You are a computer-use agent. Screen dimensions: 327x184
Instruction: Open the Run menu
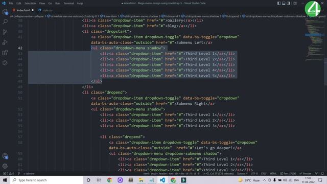coord(58,4)
